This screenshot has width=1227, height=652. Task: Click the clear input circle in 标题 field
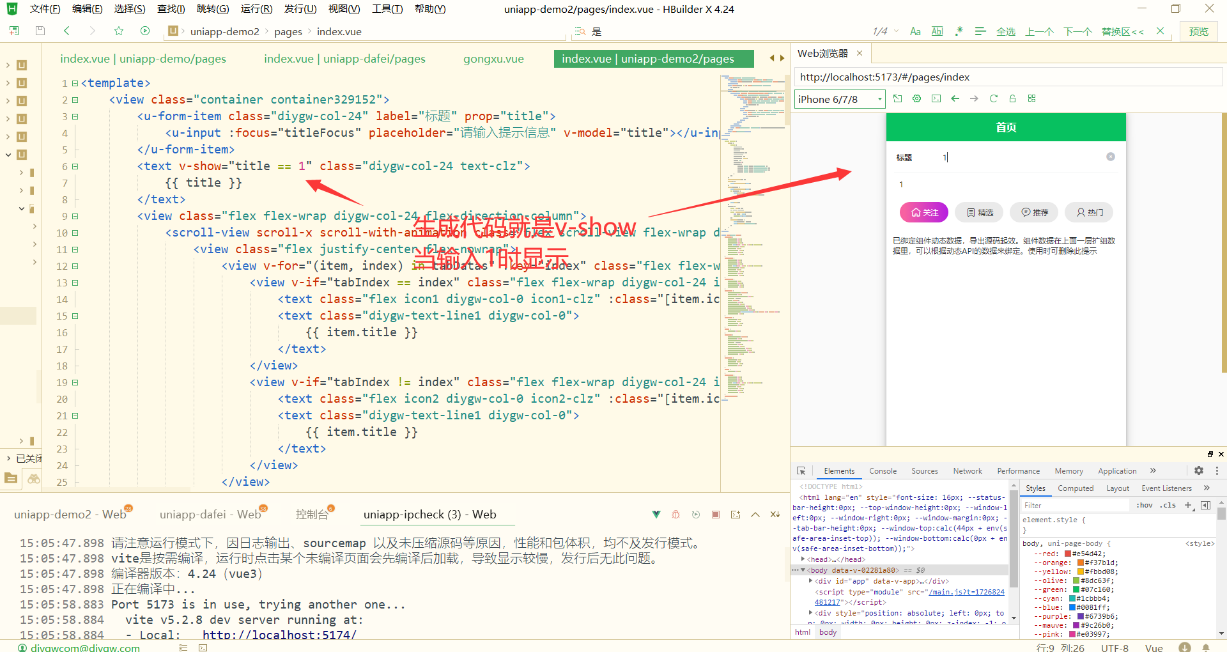coord(1111,157)
